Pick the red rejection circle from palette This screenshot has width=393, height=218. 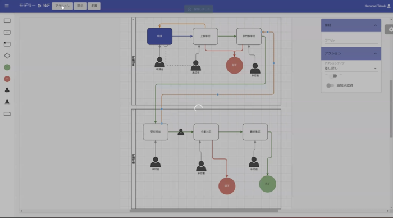[x=7, y=79]
